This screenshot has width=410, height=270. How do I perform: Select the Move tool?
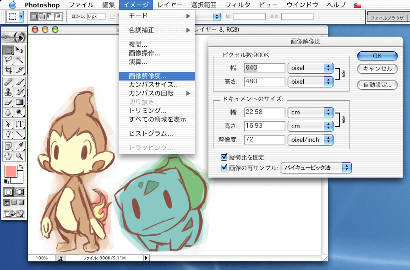coord(20,50)
